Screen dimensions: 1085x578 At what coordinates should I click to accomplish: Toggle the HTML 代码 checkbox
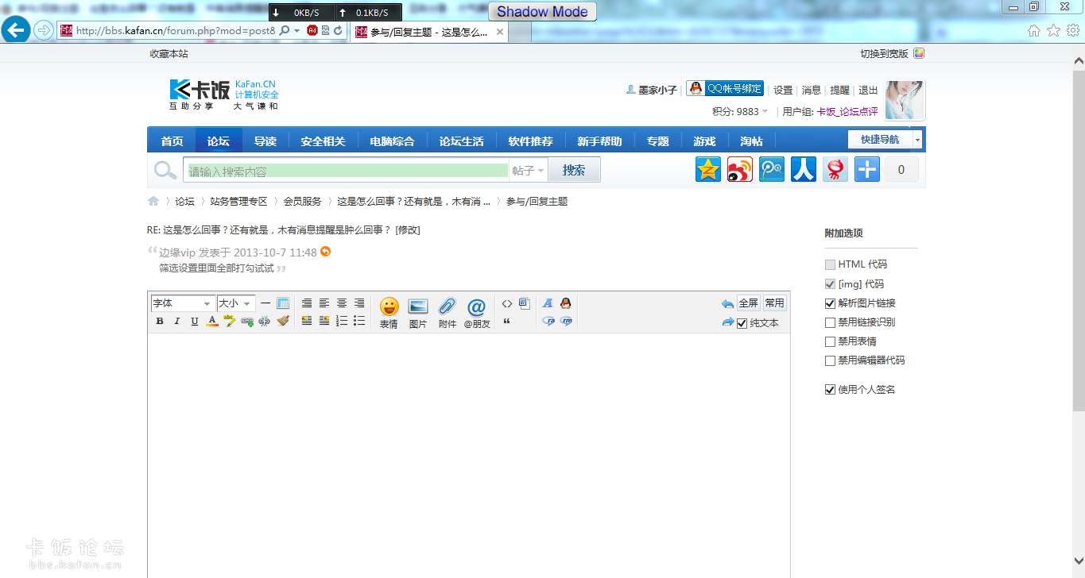[830, 264]
